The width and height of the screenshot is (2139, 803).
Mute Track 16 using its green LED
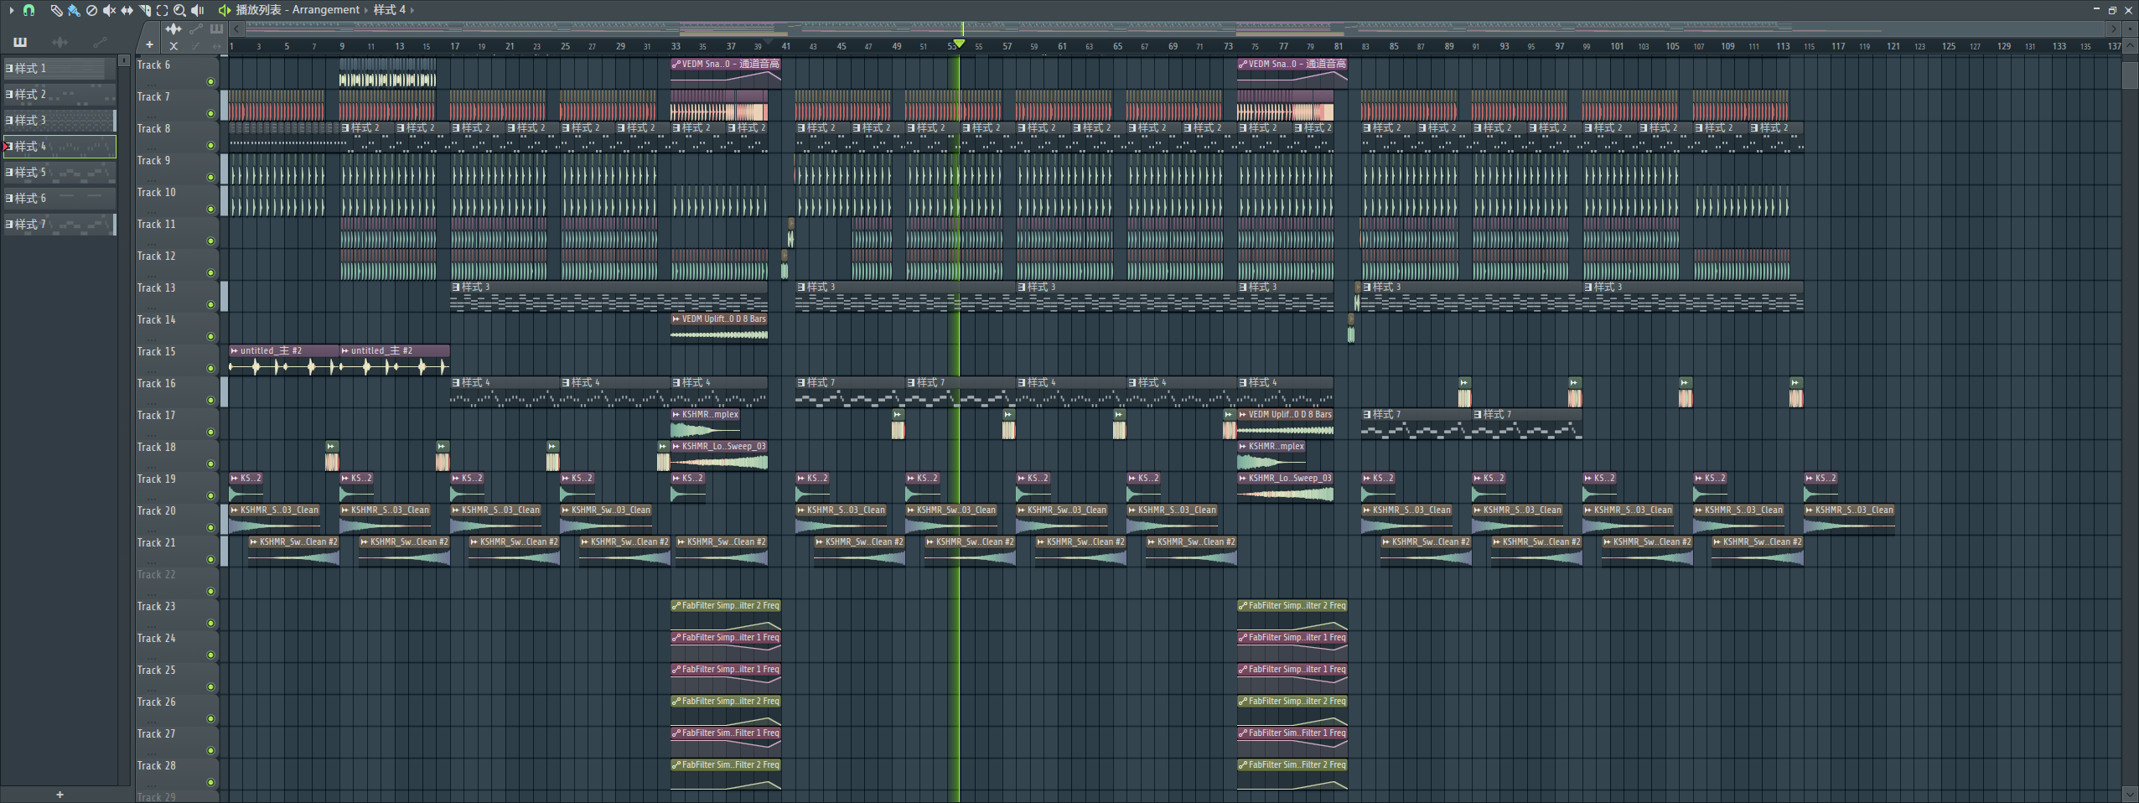(210, 400)
